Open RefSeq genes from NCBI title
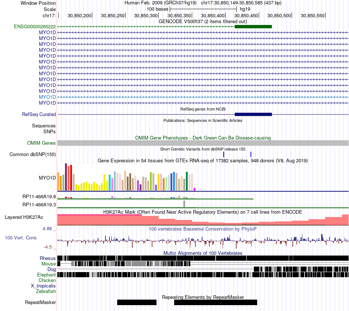Screen dimensions: 349x311 click(x=203, y=109)
